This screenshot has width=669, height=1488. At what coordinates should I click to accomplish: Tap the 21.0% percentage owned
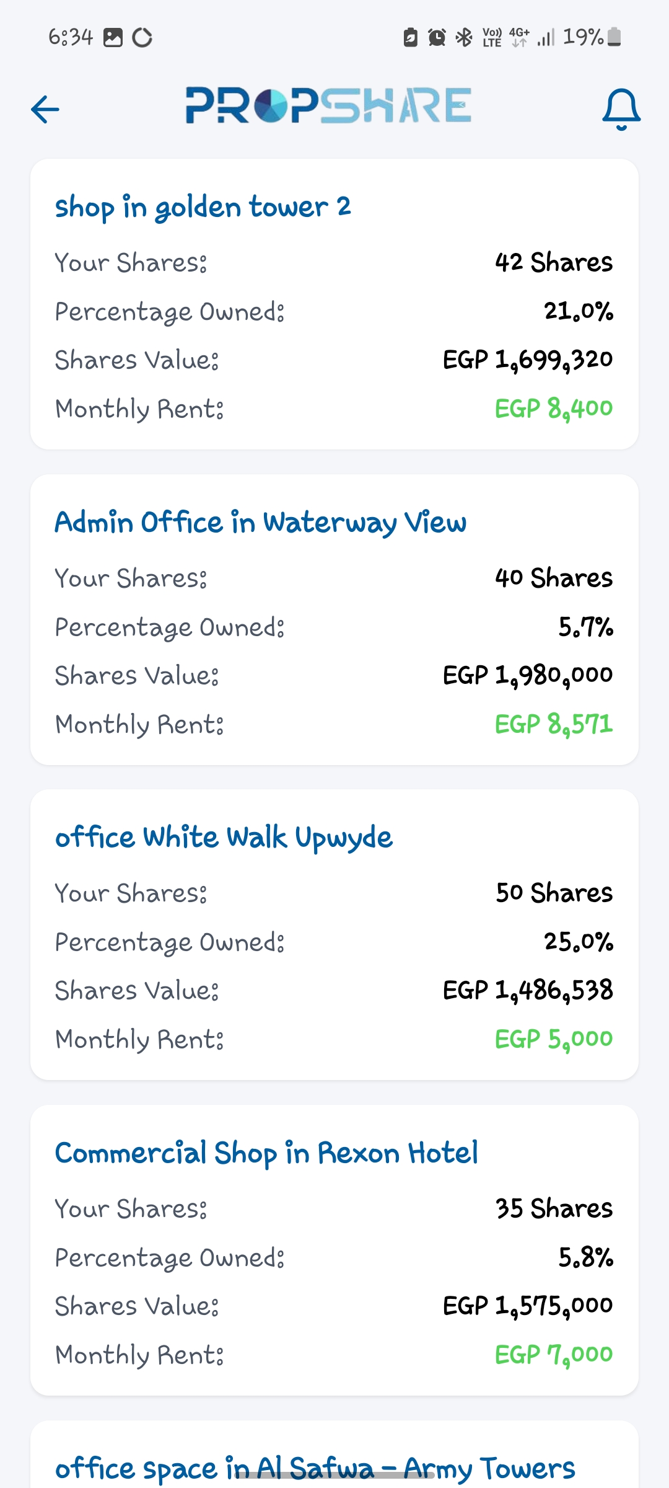579,311
